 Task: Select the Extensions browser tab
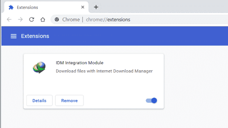point(46,7)
